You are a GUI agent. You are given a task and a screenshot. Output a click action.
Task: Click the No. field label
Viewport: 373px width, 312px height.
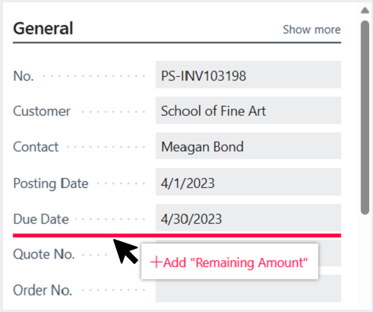24,76
